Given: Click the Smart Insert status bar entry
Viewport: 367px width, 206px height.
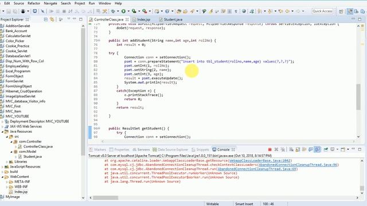Looking at the screenshot, I should [244, 204].
